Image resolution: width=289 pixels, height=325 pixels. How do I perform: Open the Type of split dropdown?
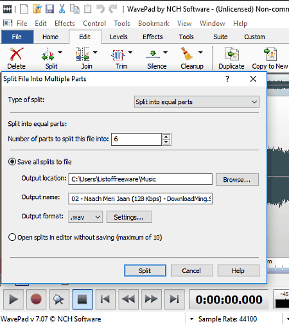coord(197,102)
